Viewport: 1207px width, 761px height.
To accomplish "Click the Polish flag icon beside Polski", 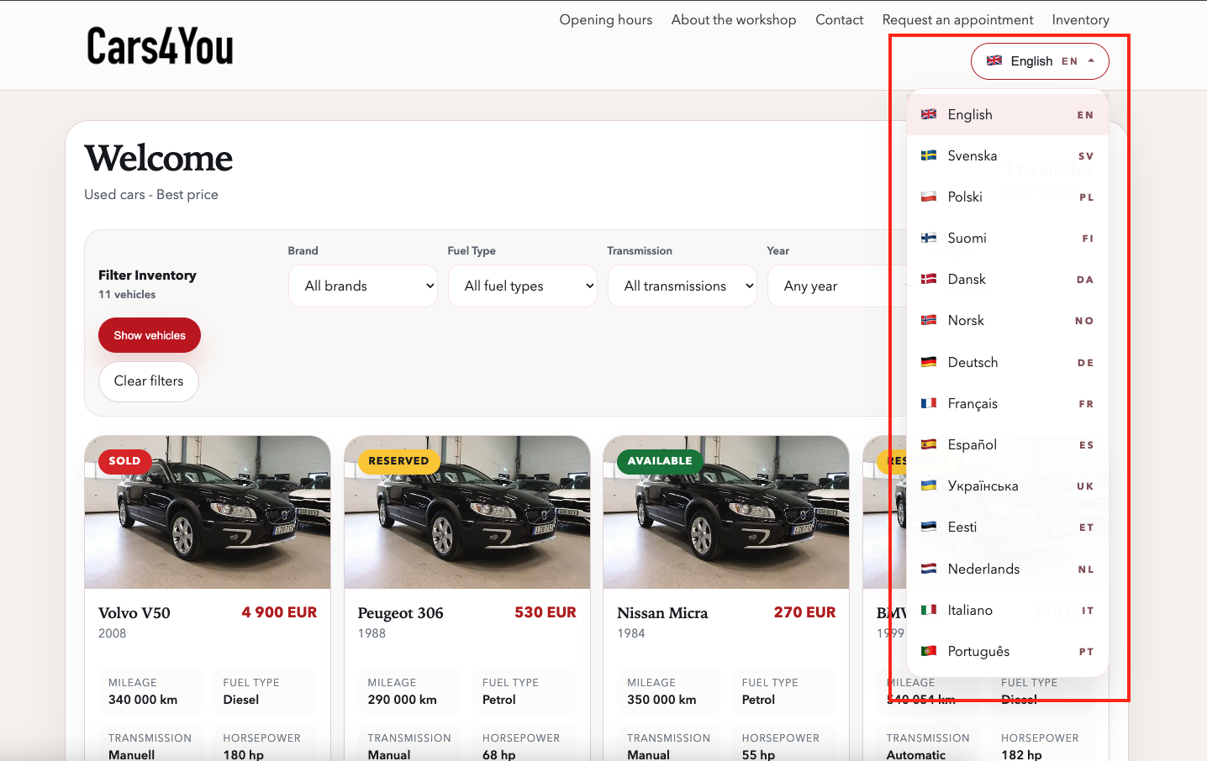I will pyautogui.click(x=929, y=197).
